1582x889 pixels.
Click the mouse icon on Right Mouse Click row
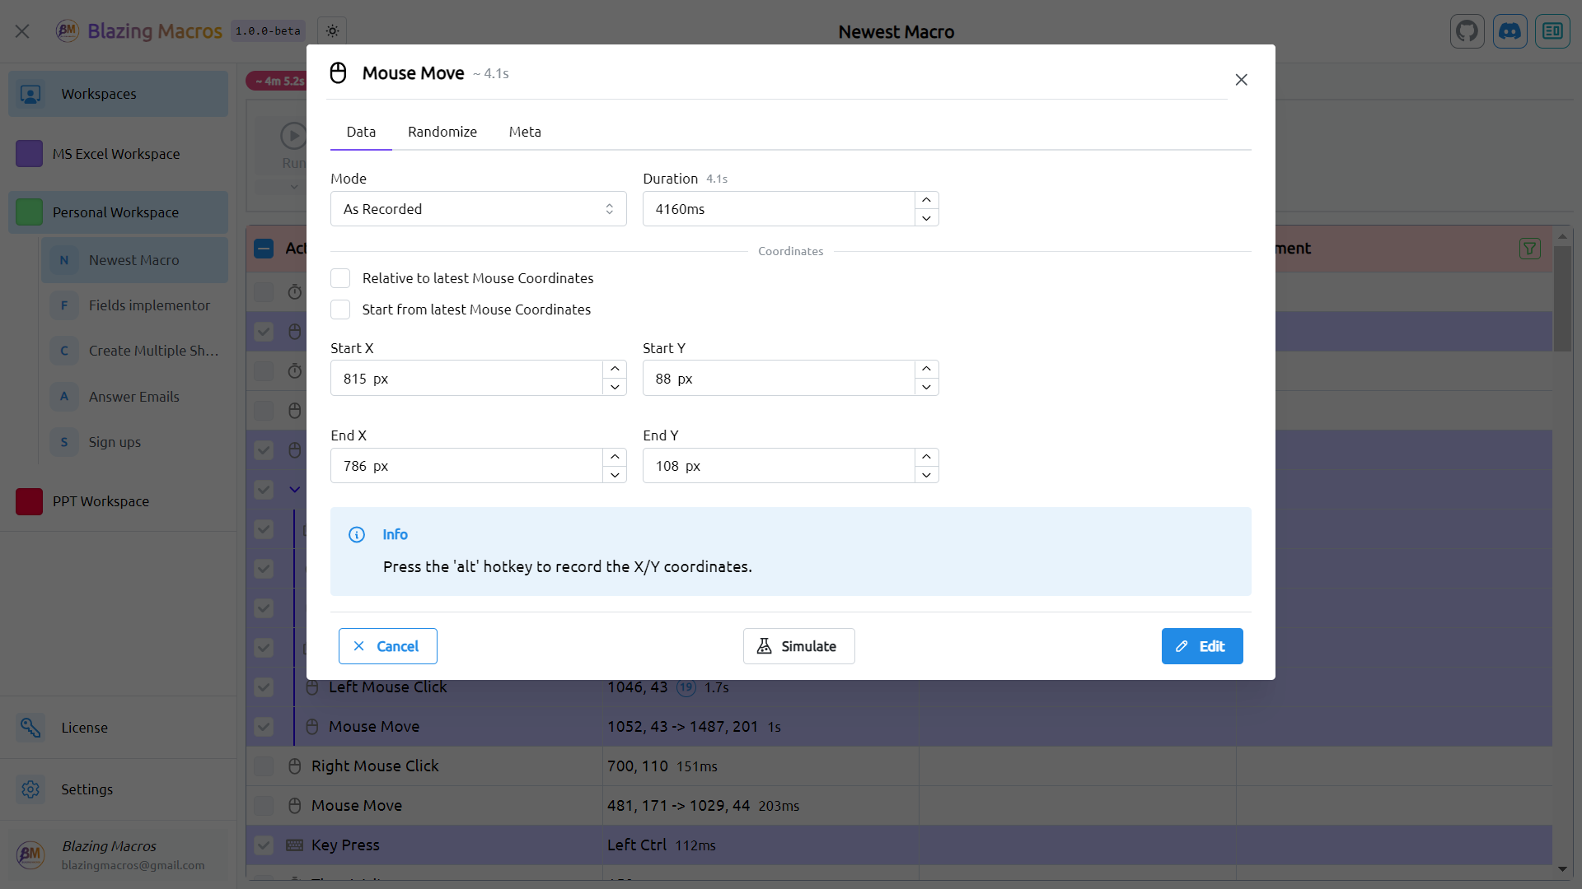[295, 766]
